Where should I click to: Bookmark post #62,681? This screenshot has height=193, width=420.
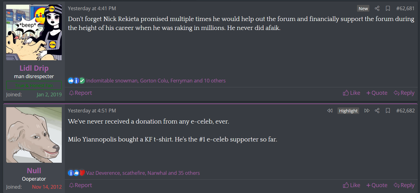388,9
